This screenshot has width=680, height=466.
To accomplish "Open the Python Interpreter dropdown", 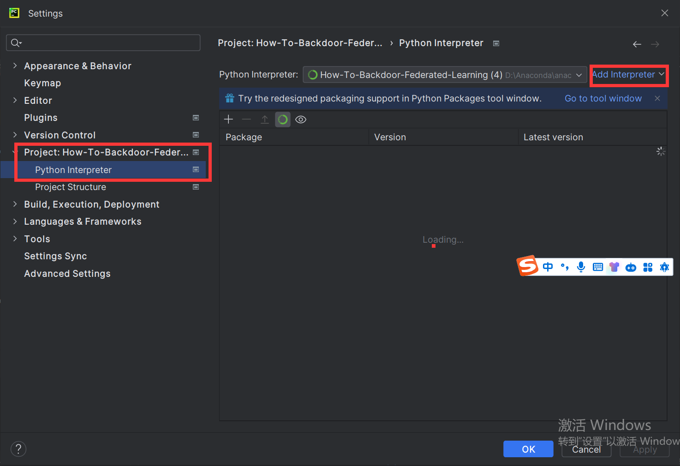I will (445, 75).
